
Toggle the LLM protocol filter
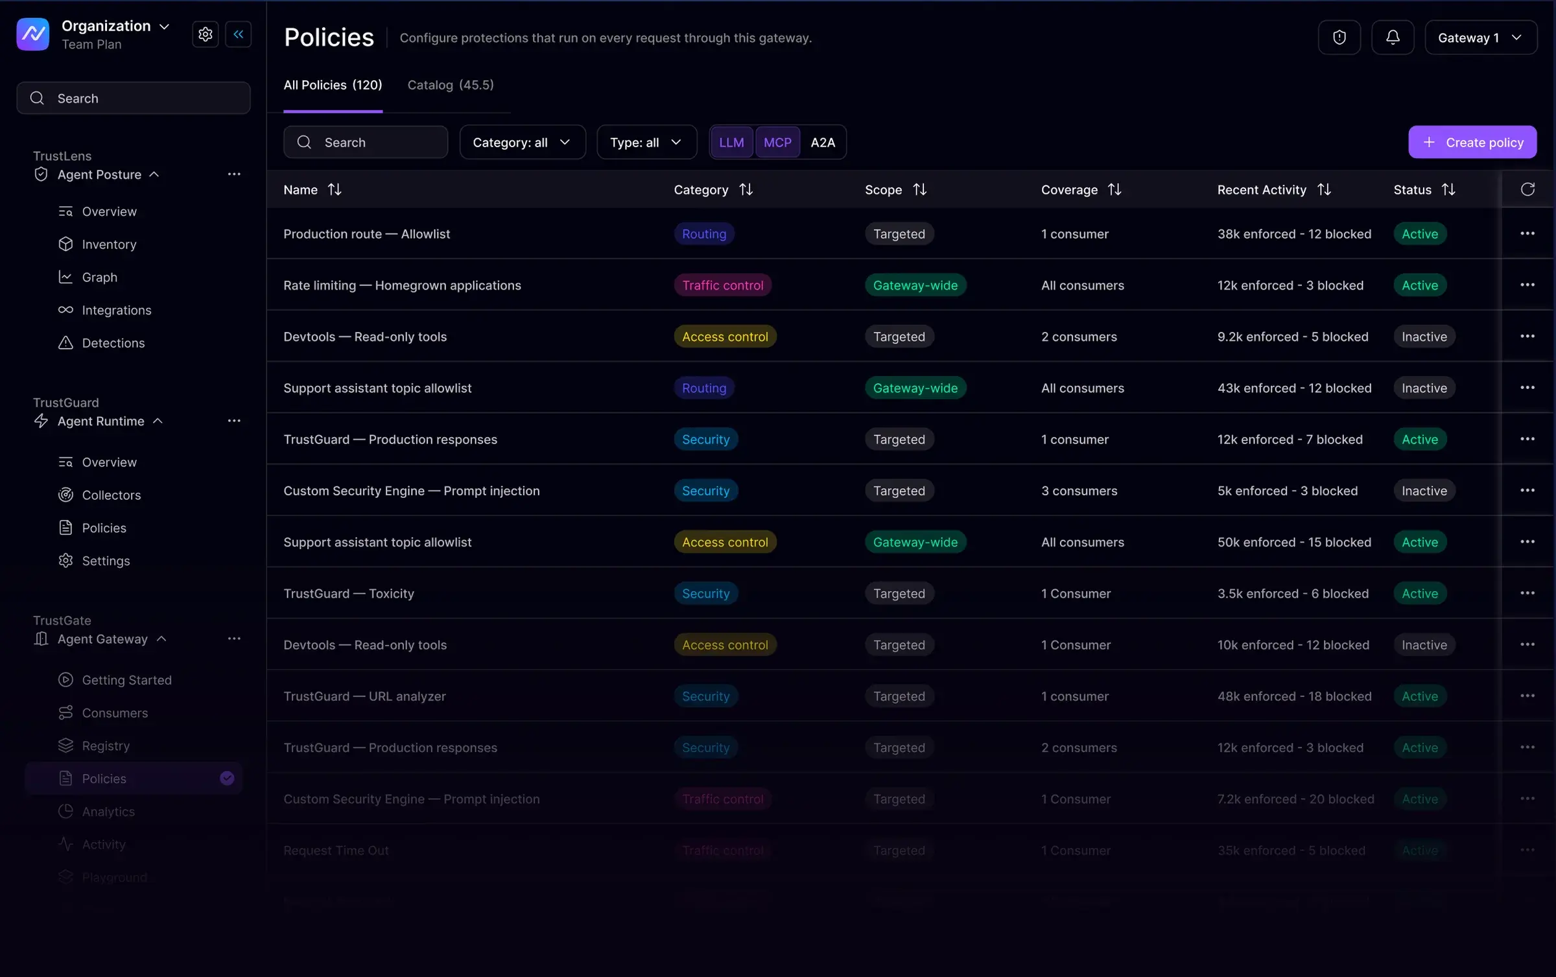point(731,142)
